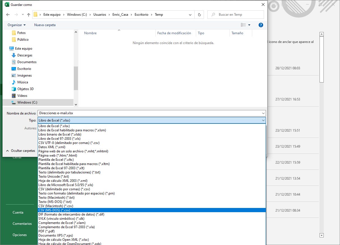Choose Texto (delimitado por tabulaciones)
This screenshot has height=245, width=340.
point(152,172)
